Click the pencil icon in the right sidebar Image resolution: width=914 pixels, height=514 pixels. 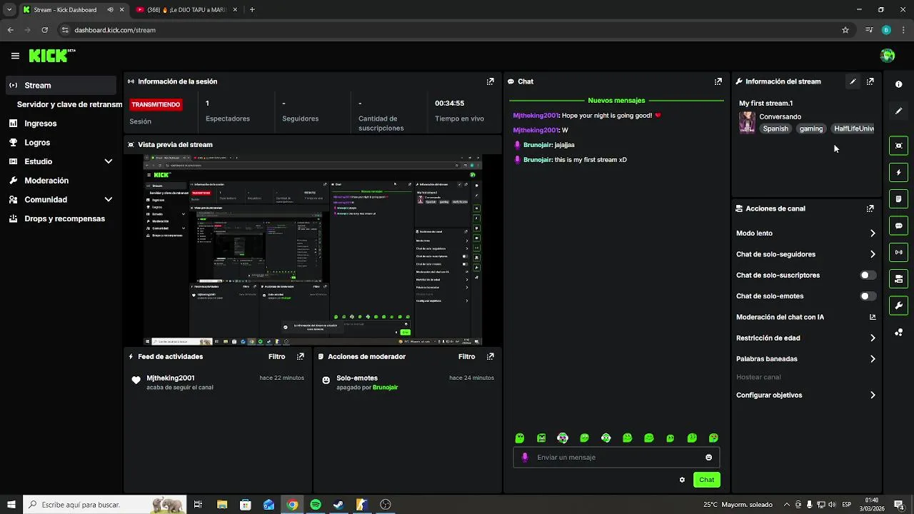point(898,111)
